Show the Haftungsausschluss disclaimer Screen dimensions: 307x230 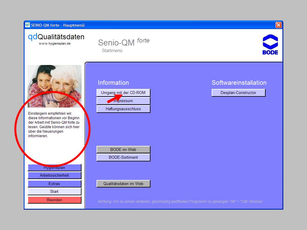[x=123, y=109]
